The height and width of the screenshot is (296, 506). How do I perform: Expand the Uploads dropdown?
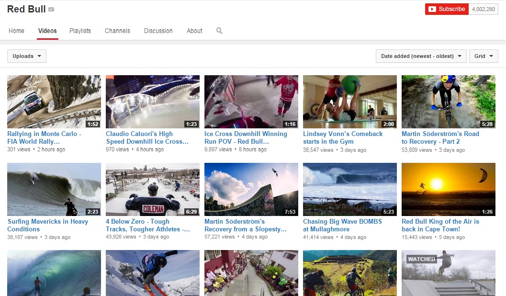point(27,56)
